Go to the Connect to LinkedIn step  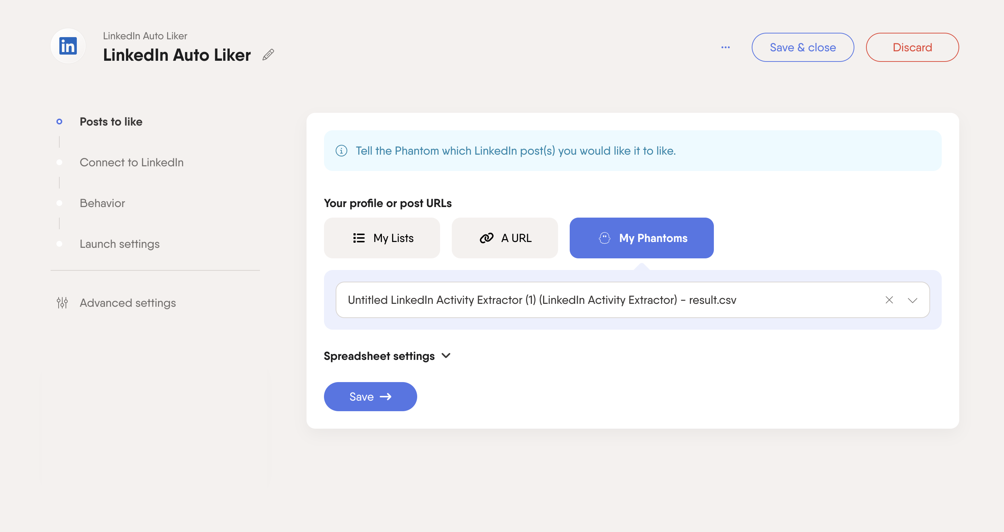pos(132,162)
